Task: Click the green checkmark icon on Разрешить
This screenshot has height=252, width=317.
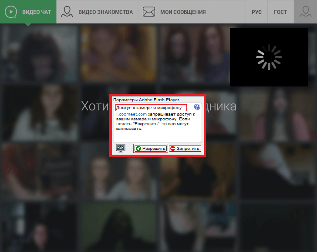Action: (x=138, y=149)
